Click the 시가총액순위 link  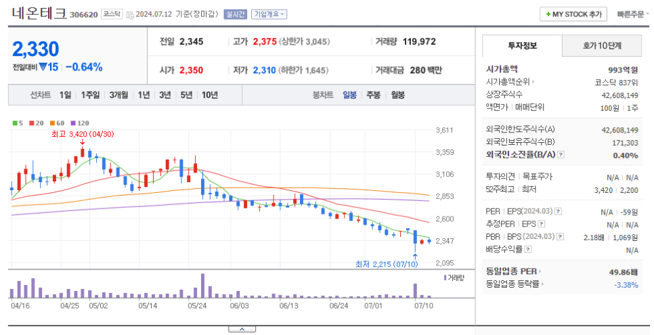[510, 82]
